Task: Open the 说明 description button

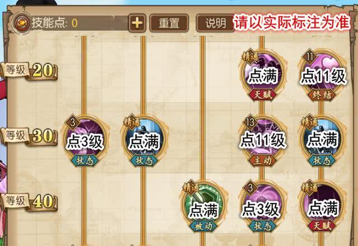Action: 215,23
